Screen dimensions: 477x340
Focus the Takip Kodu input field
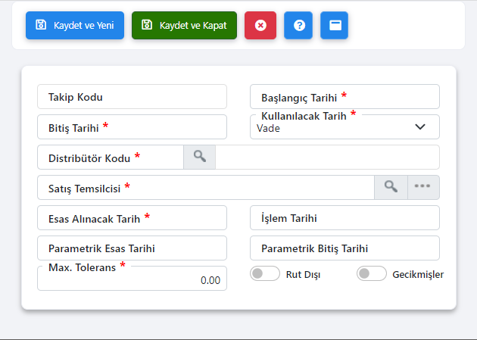point(132,97)
